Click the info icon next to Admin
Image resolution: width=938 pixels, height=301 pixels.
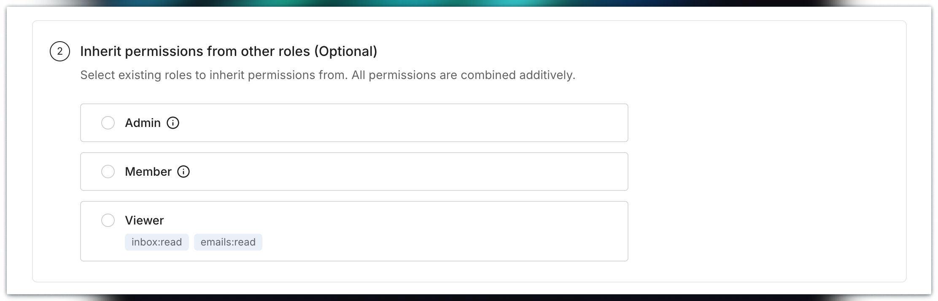click(x=173, y=123)
